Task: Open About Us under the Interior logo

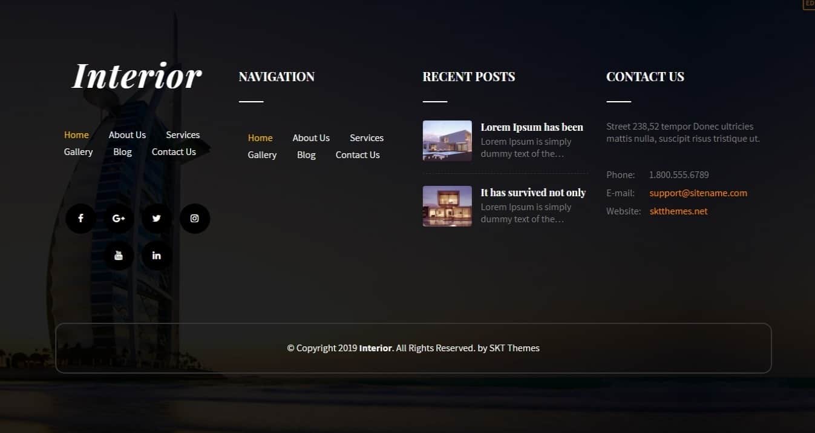Action: click(127, 135)
